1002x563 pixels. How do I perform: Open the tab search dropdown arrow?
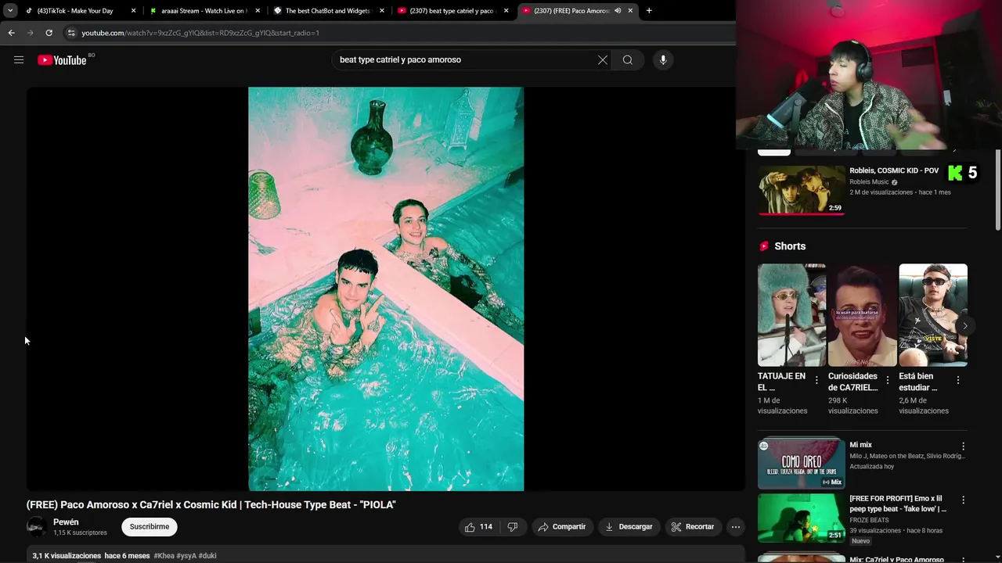[x=10, y=11]
